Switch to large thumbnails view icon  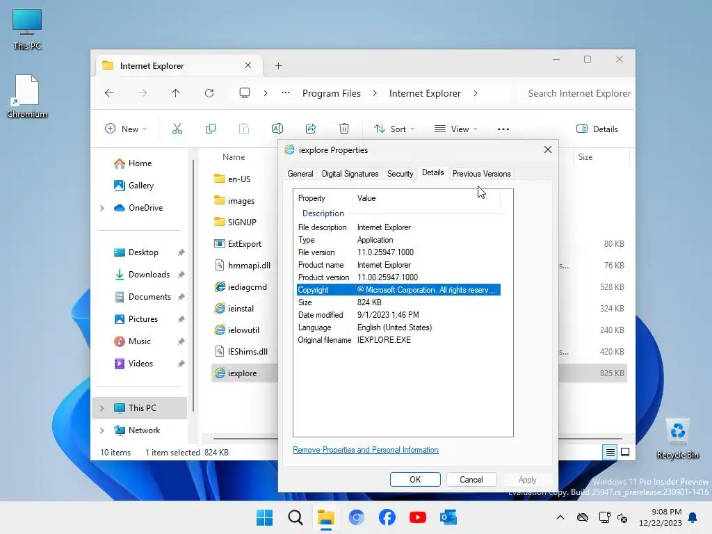[625, 452]
